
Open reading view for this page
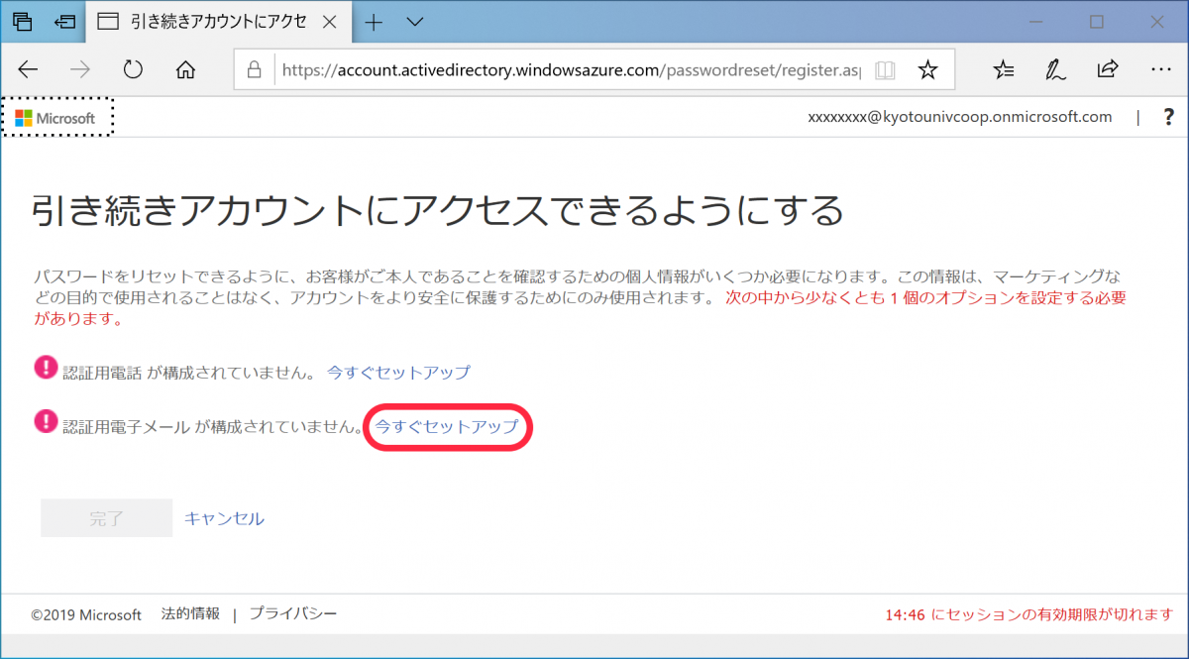pyautogui.click(x=885, y=69)
